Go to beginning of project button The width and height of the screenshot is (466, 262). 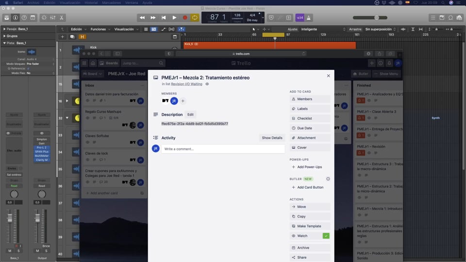coord(164,17)
